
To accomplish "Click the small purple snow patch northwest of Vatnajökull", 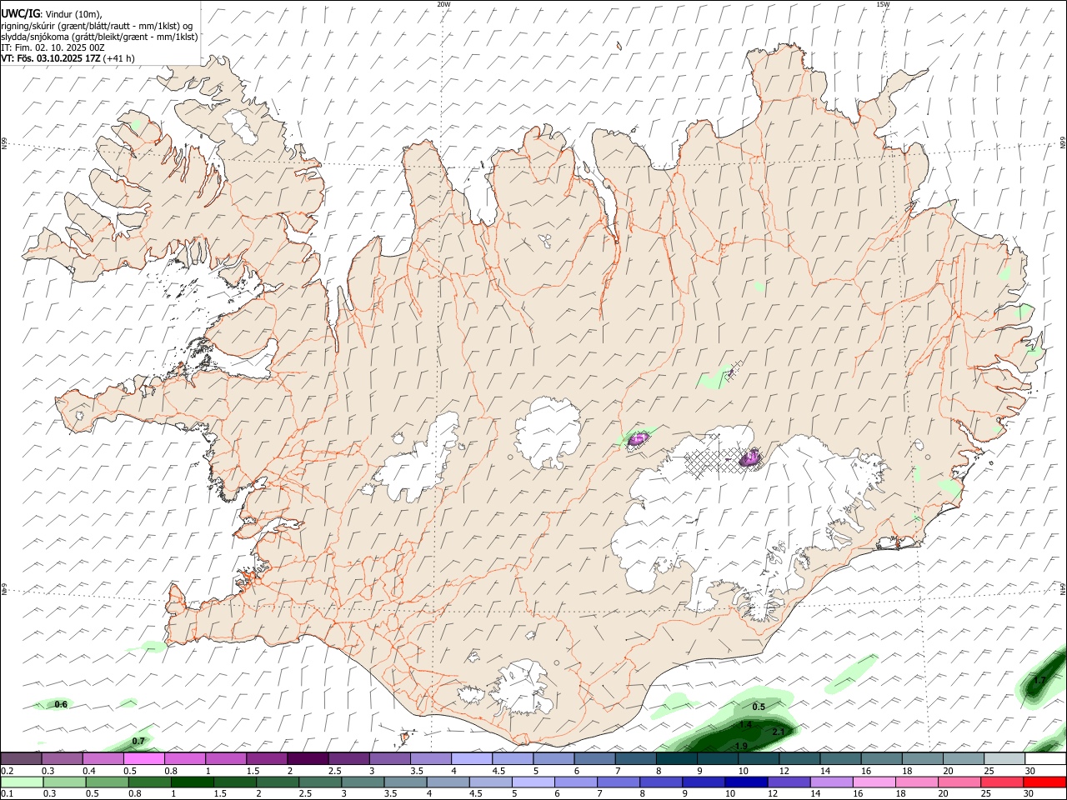I will point(639,437).
